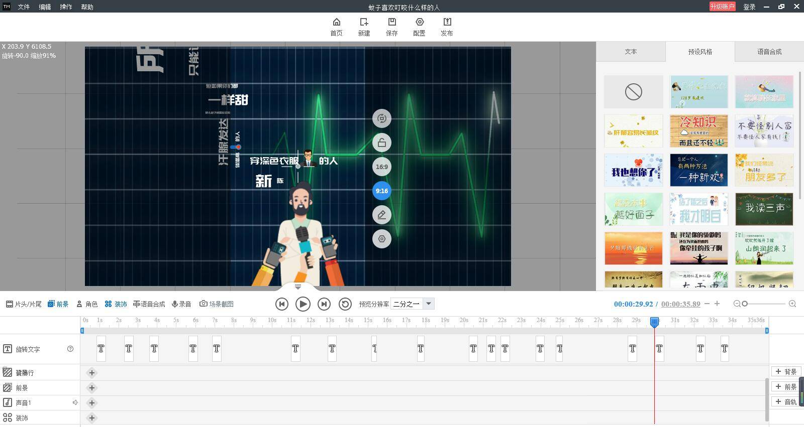The height and width of the screenshot is (427, 804).
Task: Open the 帮助 menu
Action: [x=87, y=7]
